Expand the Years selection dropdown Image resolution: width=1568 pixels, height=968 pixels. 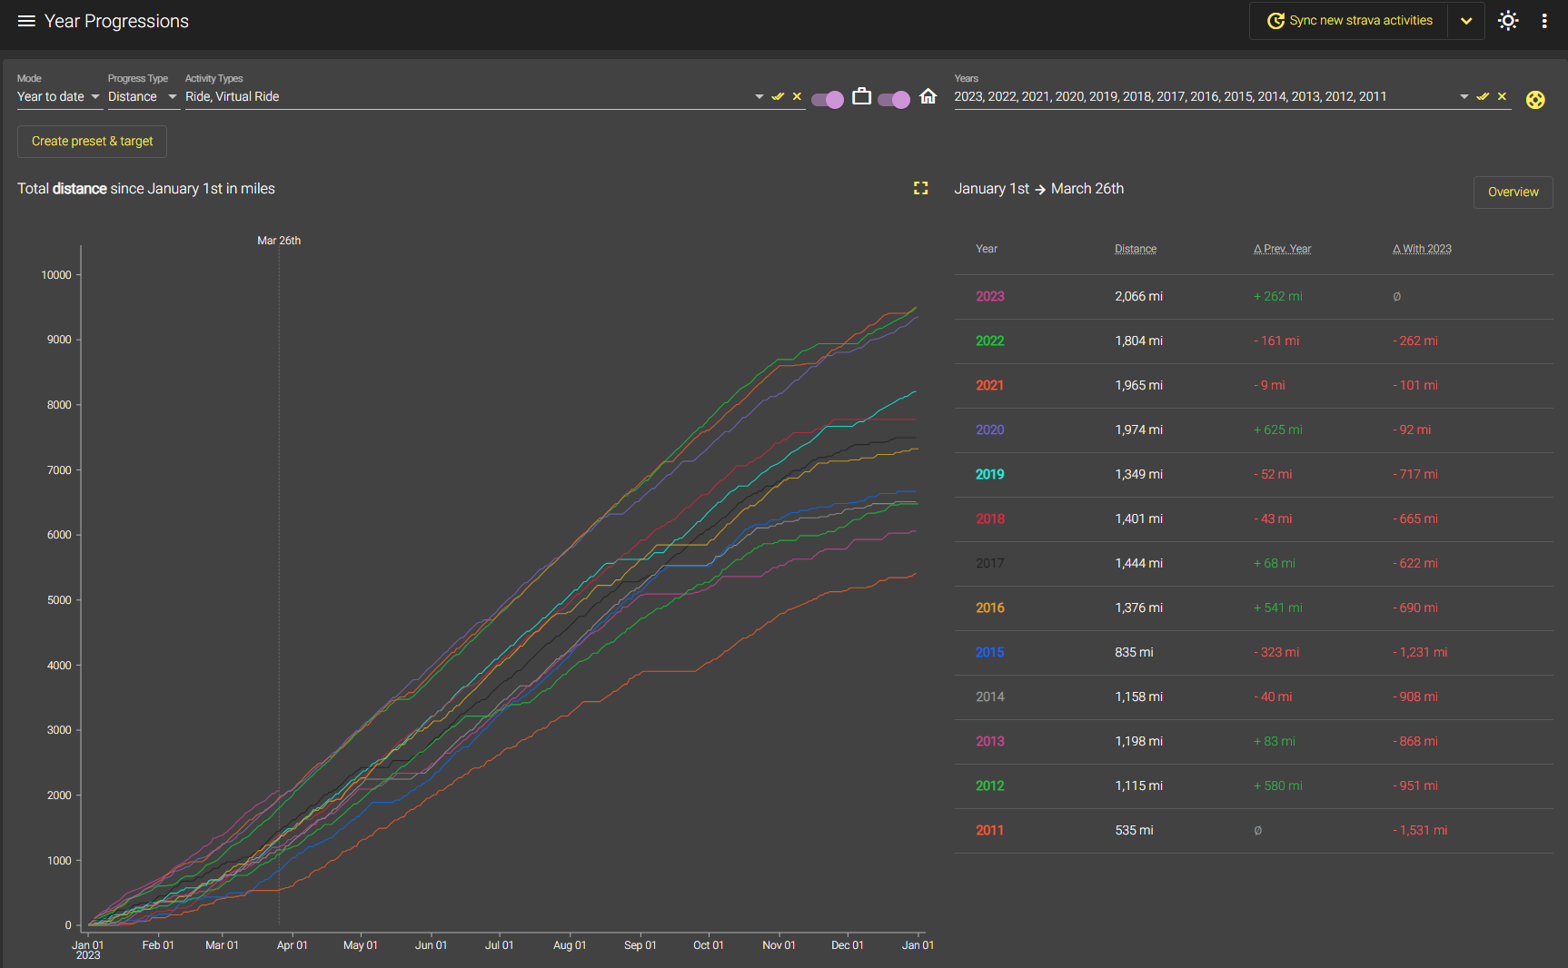click(x=1464, y=97)
